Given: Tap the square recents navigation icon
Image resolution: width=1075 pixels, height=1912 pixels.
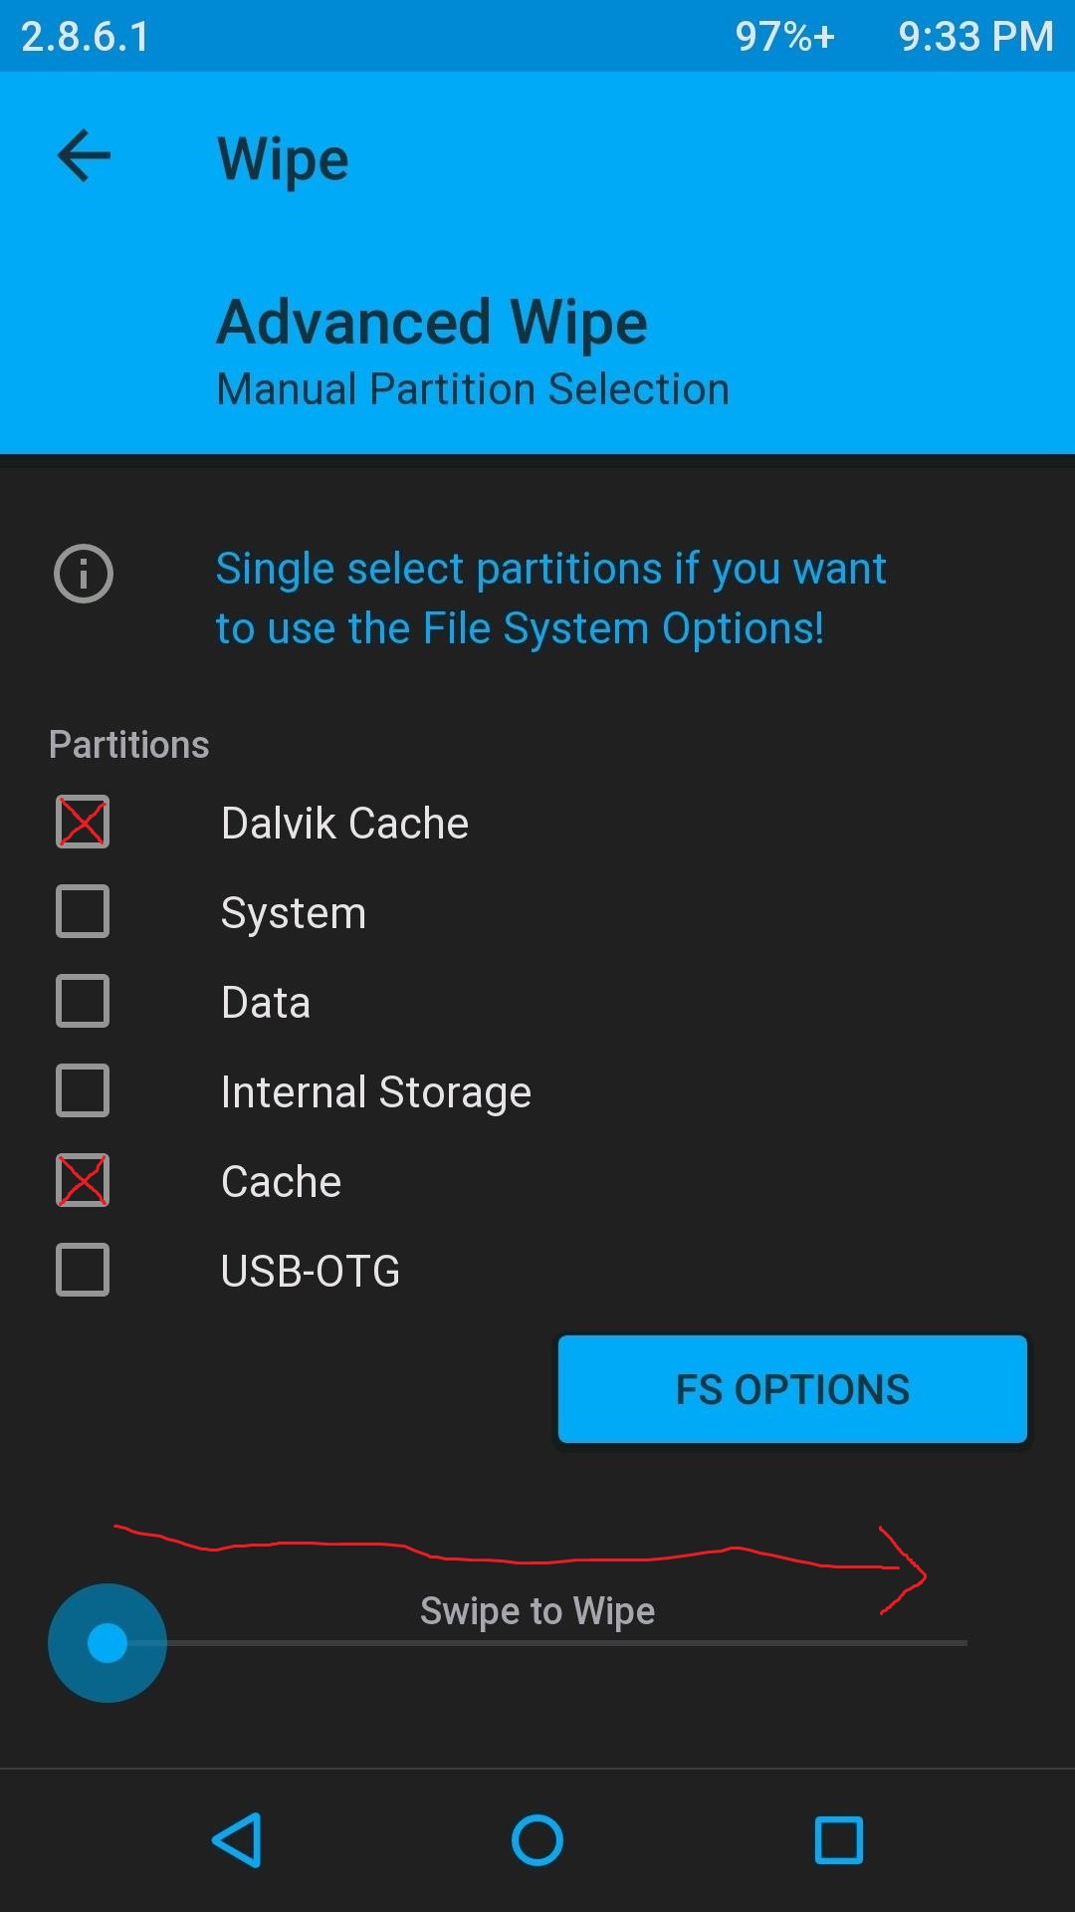Looking at the screenshot, I should click(x=839, y=1839).
